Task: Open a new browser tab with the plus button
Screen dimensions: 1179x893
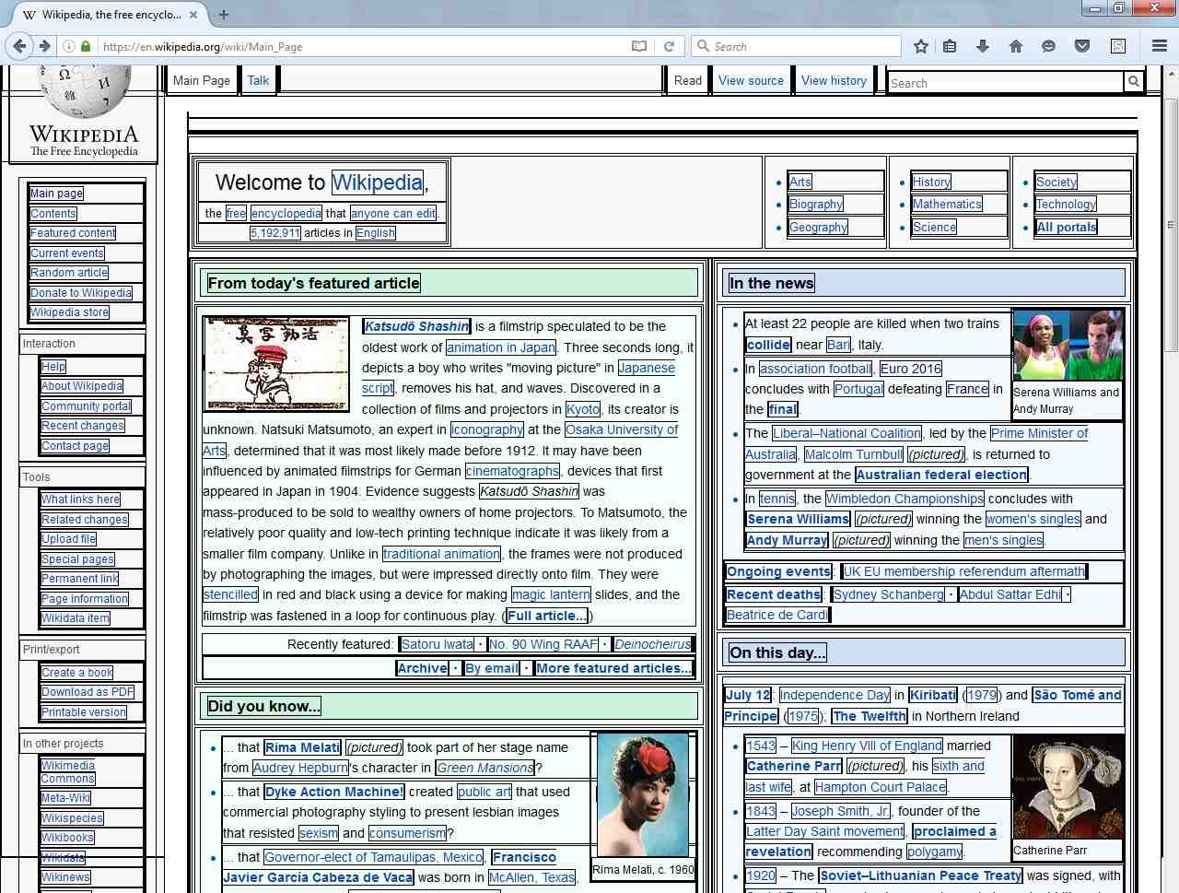Action: coord(223,14)
